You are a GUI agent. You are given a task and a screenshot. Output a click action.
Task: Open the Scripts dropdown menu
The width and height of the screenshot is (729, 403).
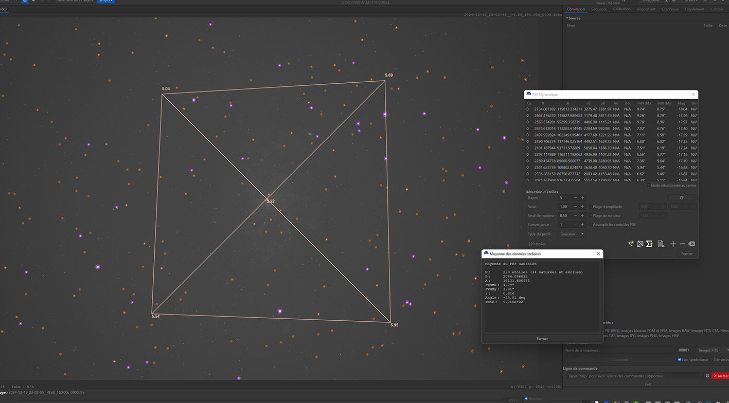pos(106,1)
